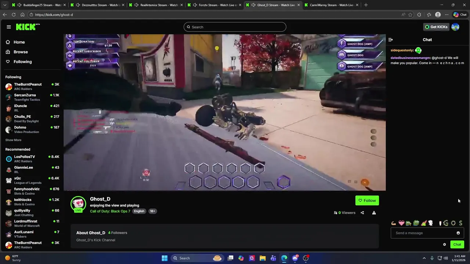Viewport: 470px width, 264px height.
Task: Open OBS Studio from taskbar
Action: pyautogui.click(x=306, y=258)
